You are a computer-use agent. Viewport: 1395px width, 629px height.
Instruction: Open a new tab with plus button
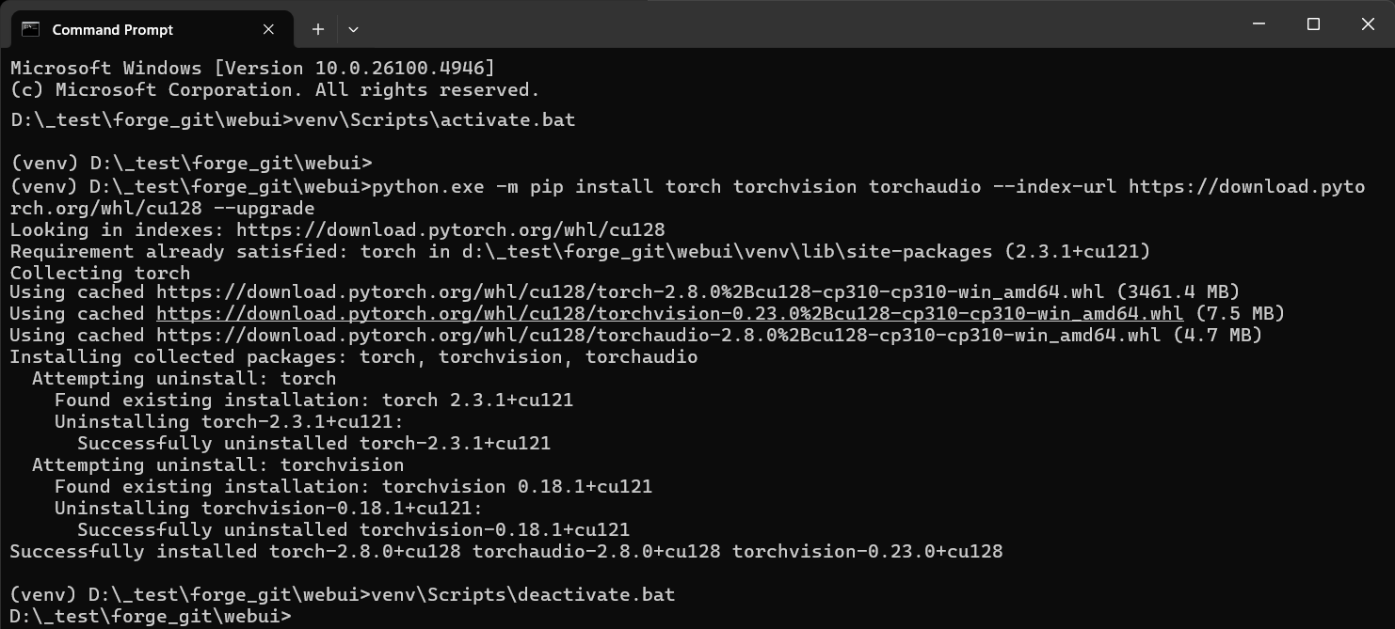318,29
